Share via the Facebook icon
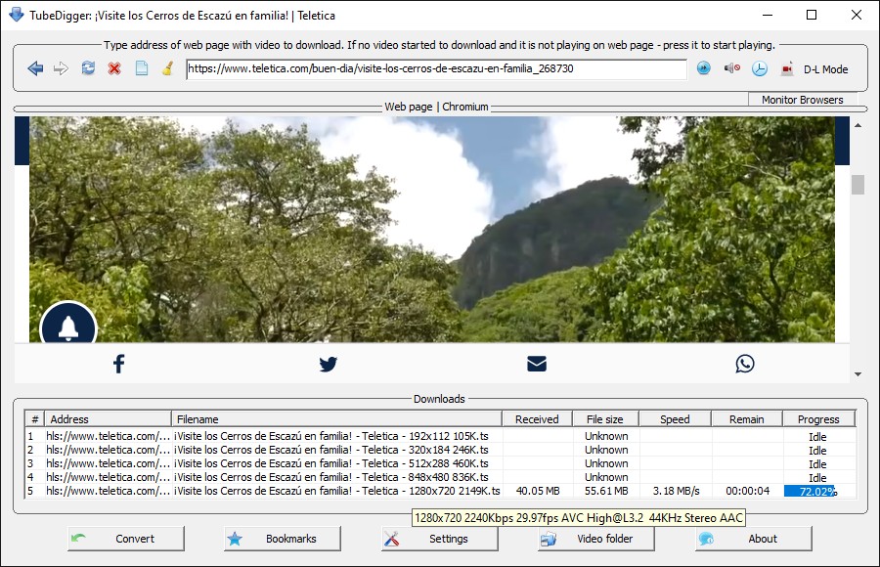Viewport: 880px width, 567px height. [x=118, y=364]
